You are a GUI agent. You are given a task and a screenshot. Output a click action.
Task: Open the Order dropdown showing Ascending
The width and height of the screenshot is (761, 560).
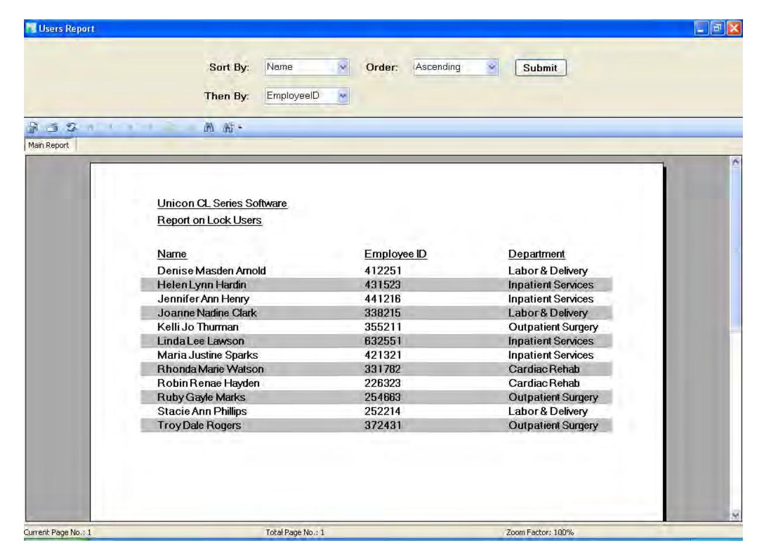pos(455,67)
